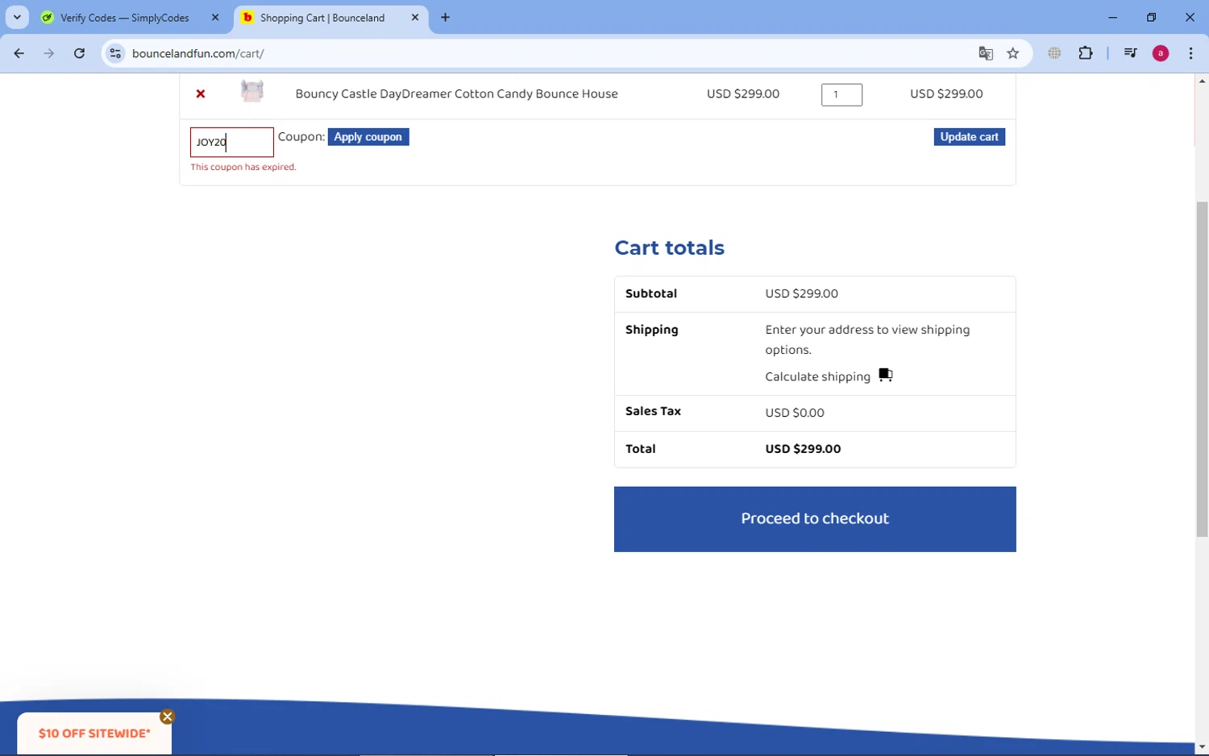1209x756 pixels.
Task: Go back to the previous page
Action: click(19, 54)
